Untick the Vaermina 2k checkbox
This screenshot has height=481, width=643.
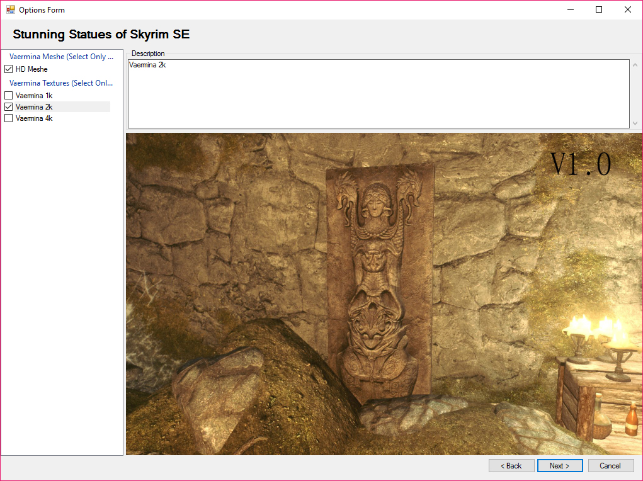[x=9, y=107]
